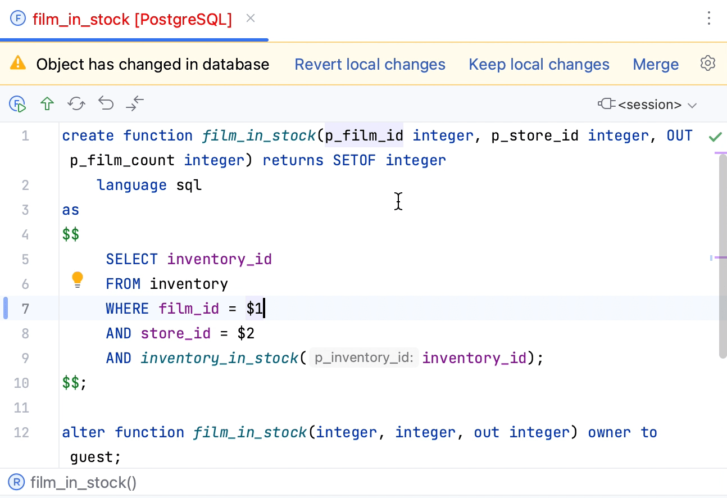Click Revert local changes
This screenshot has height=498, width=727.
[370, 64]
